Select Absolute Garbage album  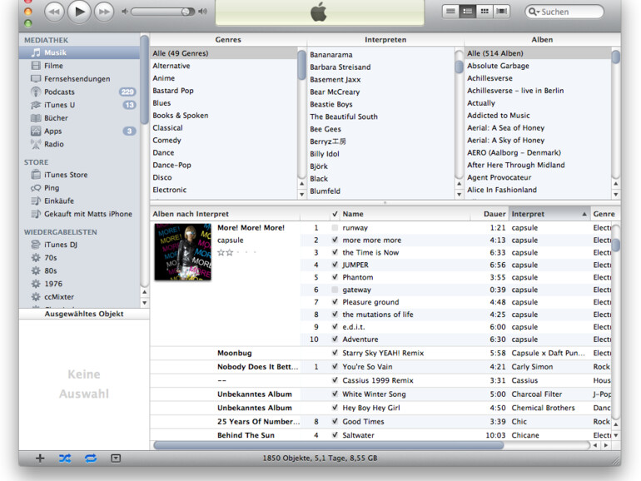coord(538,66)
